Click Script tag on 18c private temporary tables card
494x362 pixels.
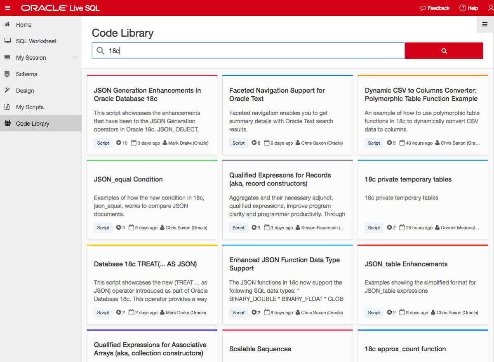pos(374,228)
